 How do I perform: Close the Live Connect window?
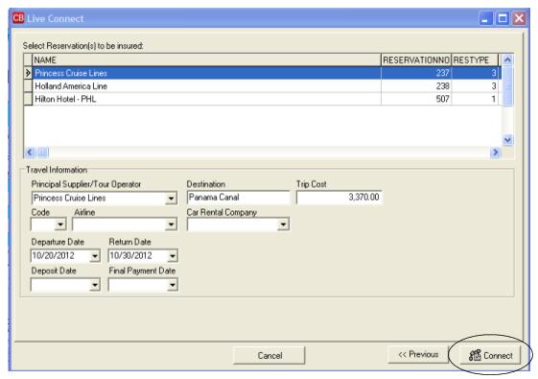(519, 18)
